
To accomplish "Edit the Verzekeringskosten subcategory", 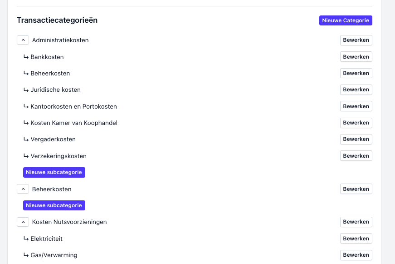I will (356, 156).
